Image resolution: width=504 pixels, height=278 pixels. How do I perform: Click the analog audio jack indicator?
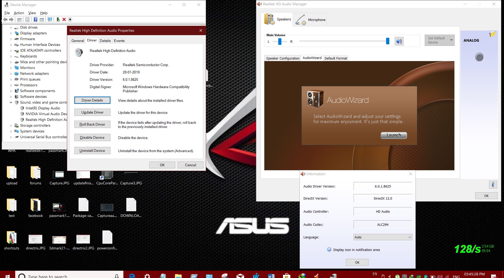[x=479, y=57]
